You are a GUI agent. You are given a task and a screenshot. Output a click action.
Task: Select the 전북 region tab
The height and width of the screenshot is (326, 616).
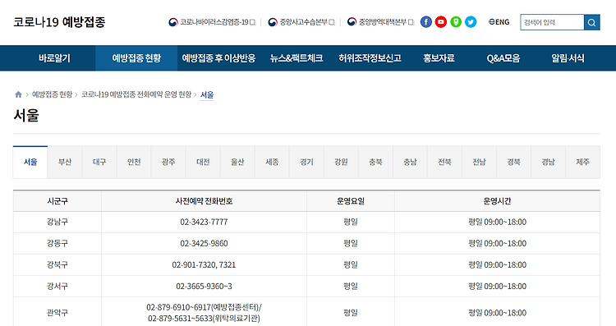click(444, 162)
